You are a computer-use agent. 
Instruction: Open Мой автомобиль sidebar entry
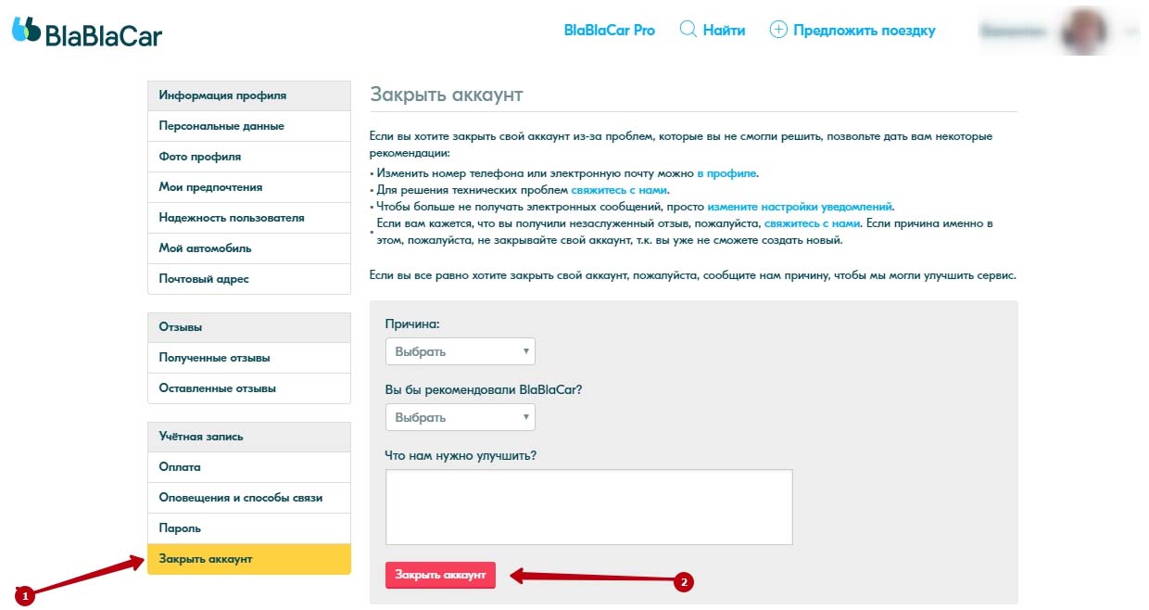click(x=249, y=248)
